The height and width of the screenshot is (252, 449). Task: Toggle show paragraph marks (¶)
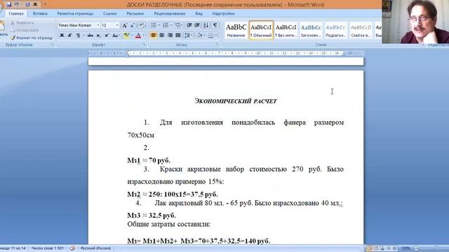click(215, 26)
